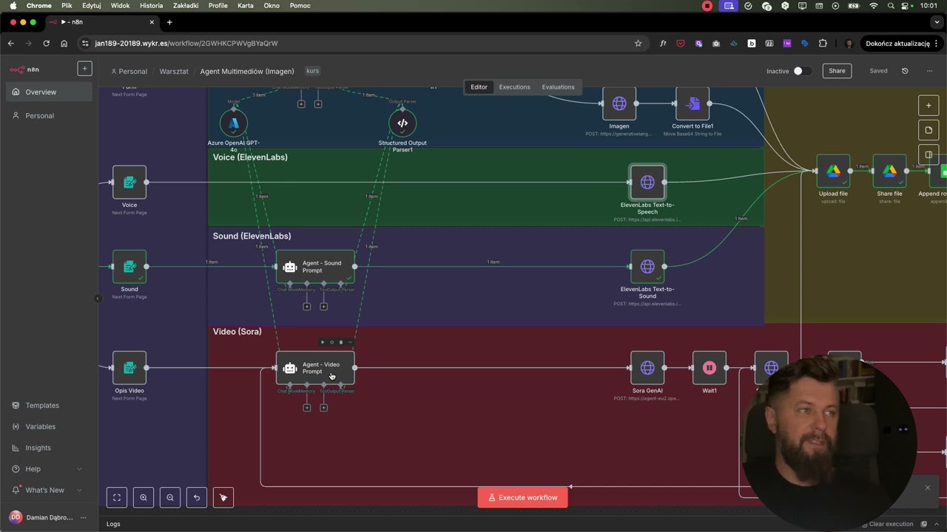
Task: Click the Personal breadcrumb link
Action: pyautogui.click(x=129, y=72)
